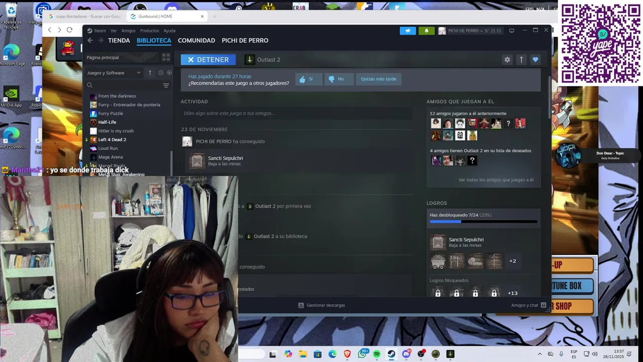Open the Amigos menu

coord(128,31)
